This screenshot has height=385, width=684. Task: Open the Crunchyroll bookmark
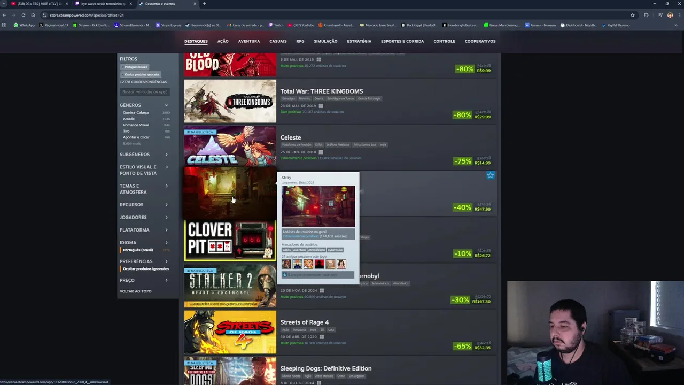[x=337, y=25]
